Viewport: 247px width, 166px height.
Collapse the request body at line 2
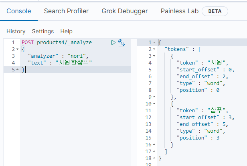click(x=17, y=49)
